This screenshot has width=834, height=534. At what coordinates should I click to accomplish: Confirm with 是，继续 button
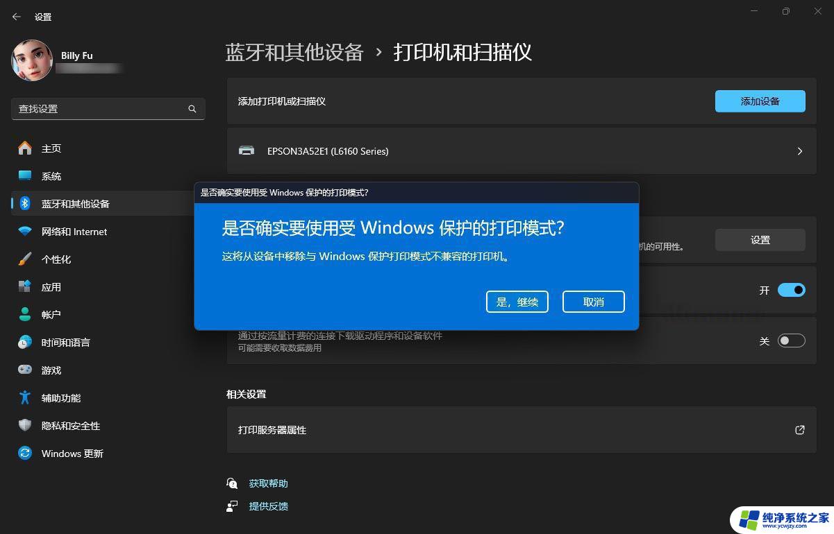point(517,302)
